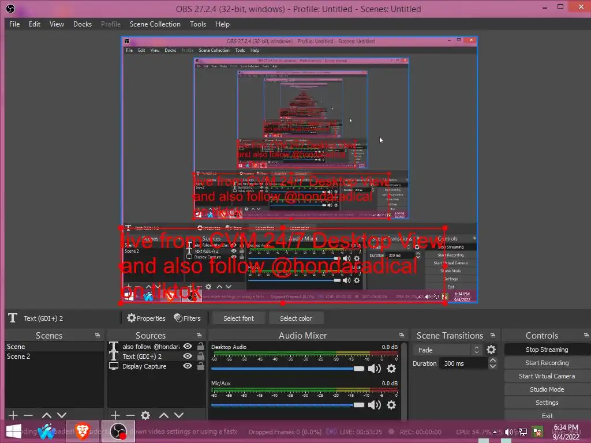The image size is (591, 443).
Task: Click Stop Streaming button
Action: tap(547, 350)
